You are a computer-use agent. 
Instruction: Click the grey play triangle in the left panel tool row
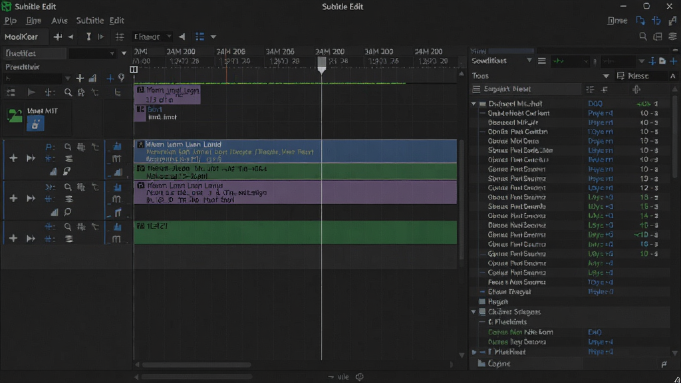[31, 92]
